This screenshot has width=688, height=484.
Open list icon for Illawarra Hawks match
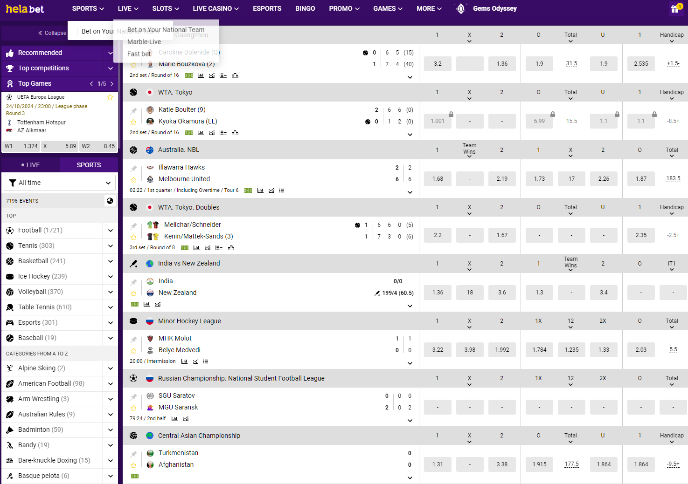tap(282, 191)
